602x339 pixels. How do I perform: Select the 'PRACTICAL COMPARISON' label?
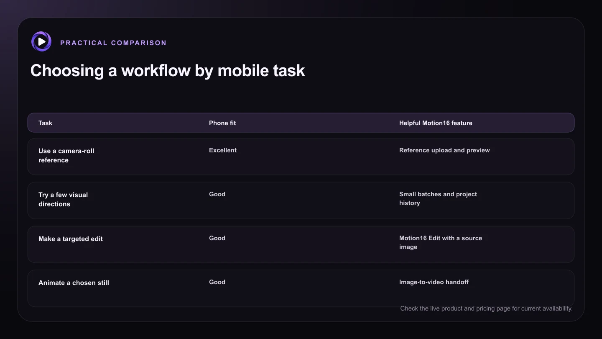[113, 43]
